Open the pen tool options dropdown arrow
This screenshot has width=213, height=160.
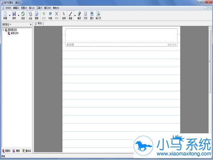tap(75, 15)
